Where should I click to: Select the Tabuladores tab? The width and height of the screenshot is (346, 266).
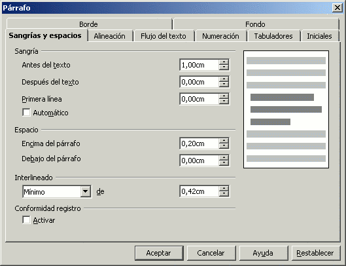point(273,36)
